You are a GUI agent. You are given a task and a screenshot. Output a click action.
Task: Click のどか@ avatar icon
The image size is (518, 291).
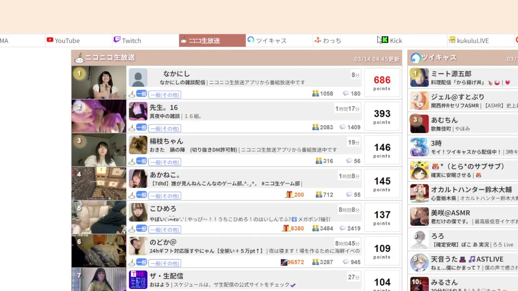[x=138, y=246]
